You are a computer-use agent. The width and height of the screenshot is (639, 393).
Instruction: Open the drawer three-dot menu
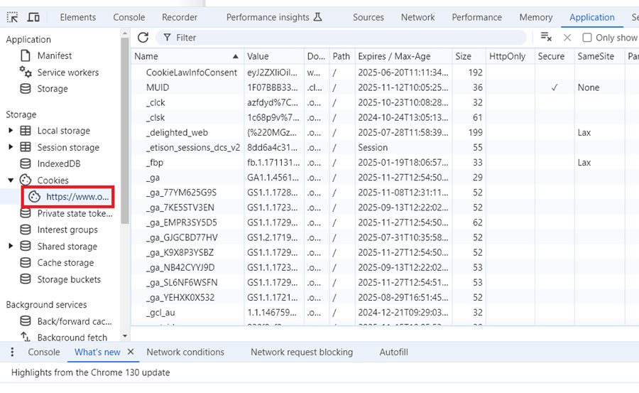click(12, 352)
